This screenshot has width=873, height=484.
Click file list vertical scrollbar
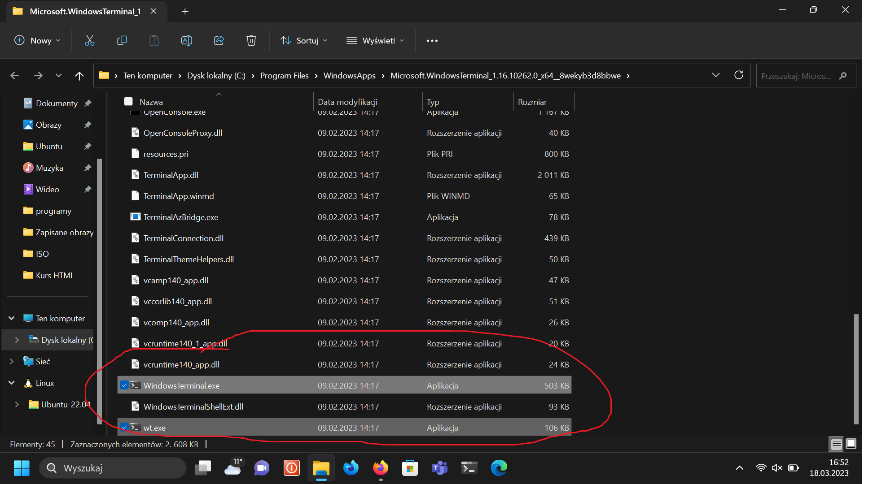[856, 369]
